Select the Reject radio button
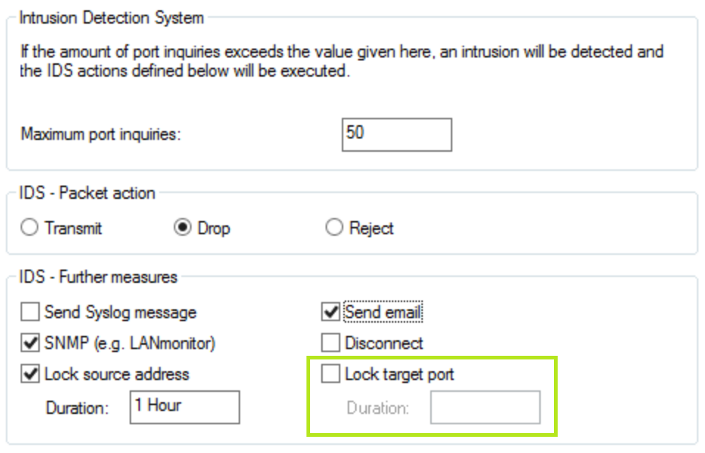The width and height of the screenshot is (705, 453). pos(334,228)
